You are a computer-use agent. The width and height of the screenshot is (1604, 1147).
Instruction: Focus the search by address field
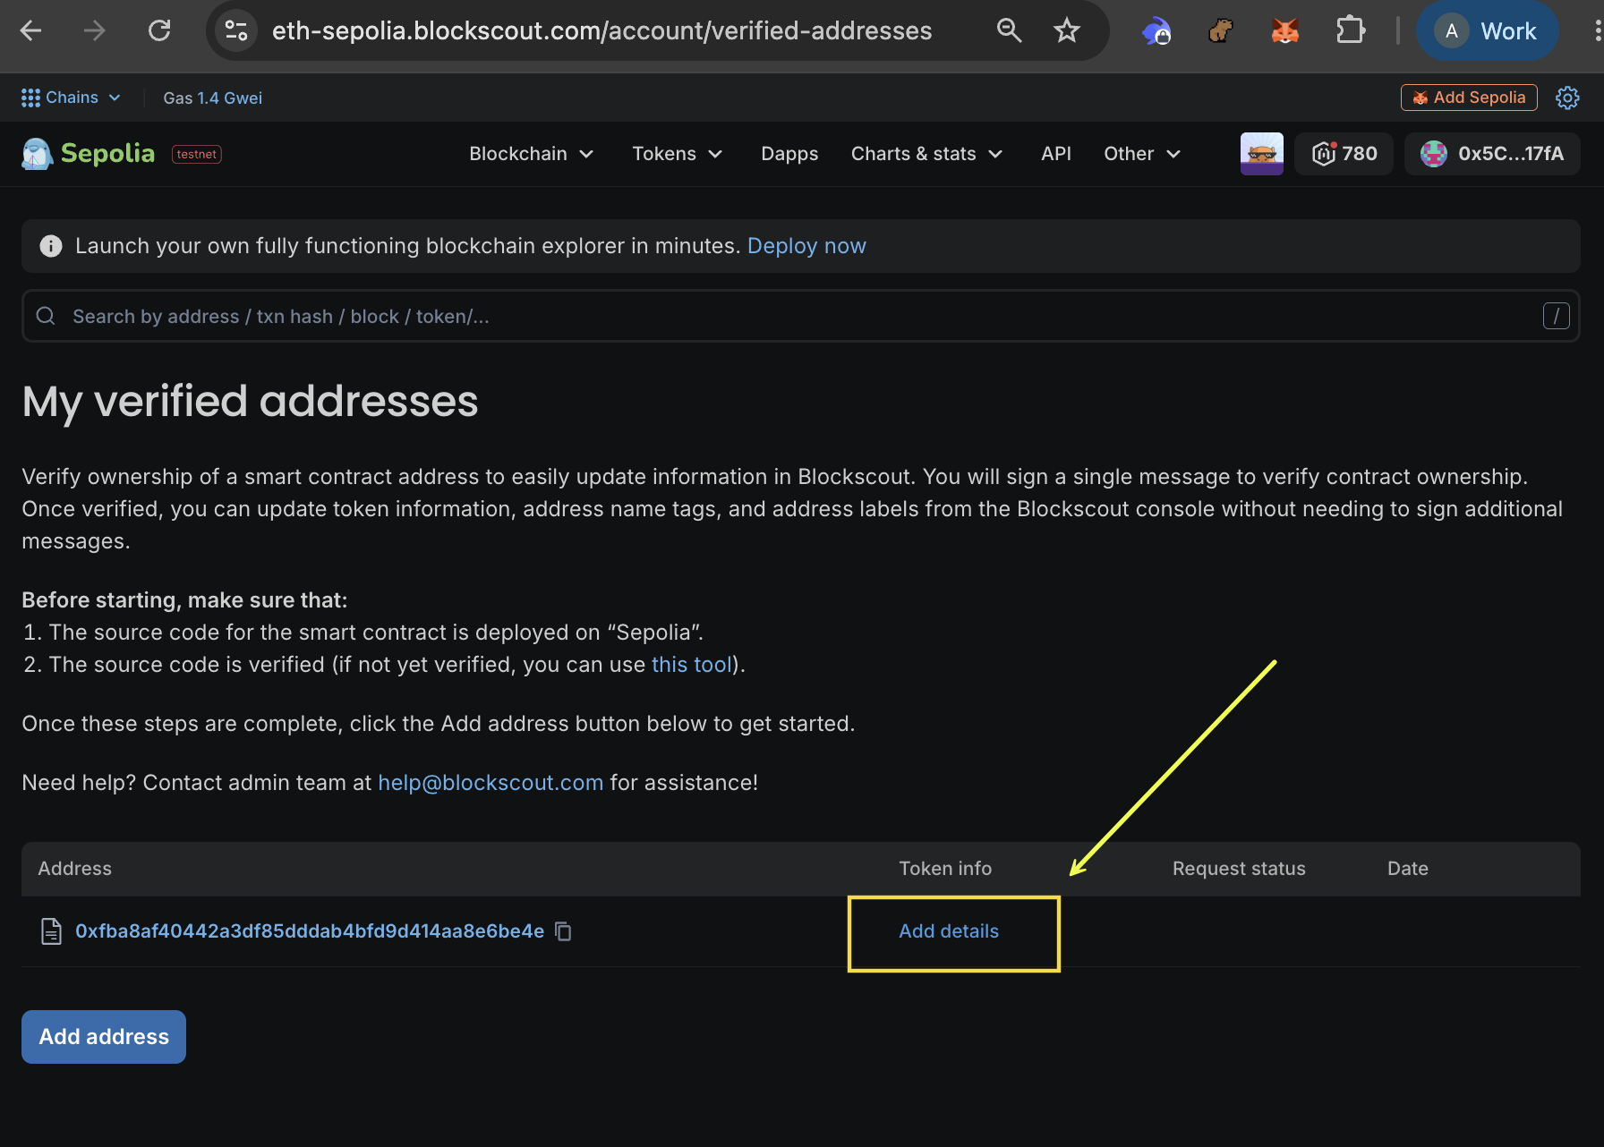[801, 316]
